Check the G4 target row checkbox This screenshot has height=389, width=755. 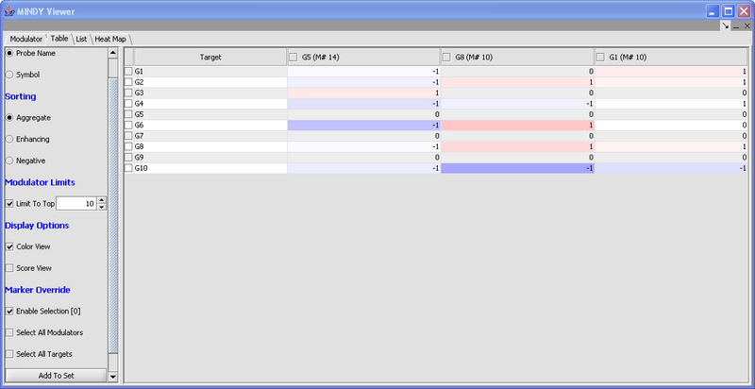pyautogui.click(x=128, y=104)
